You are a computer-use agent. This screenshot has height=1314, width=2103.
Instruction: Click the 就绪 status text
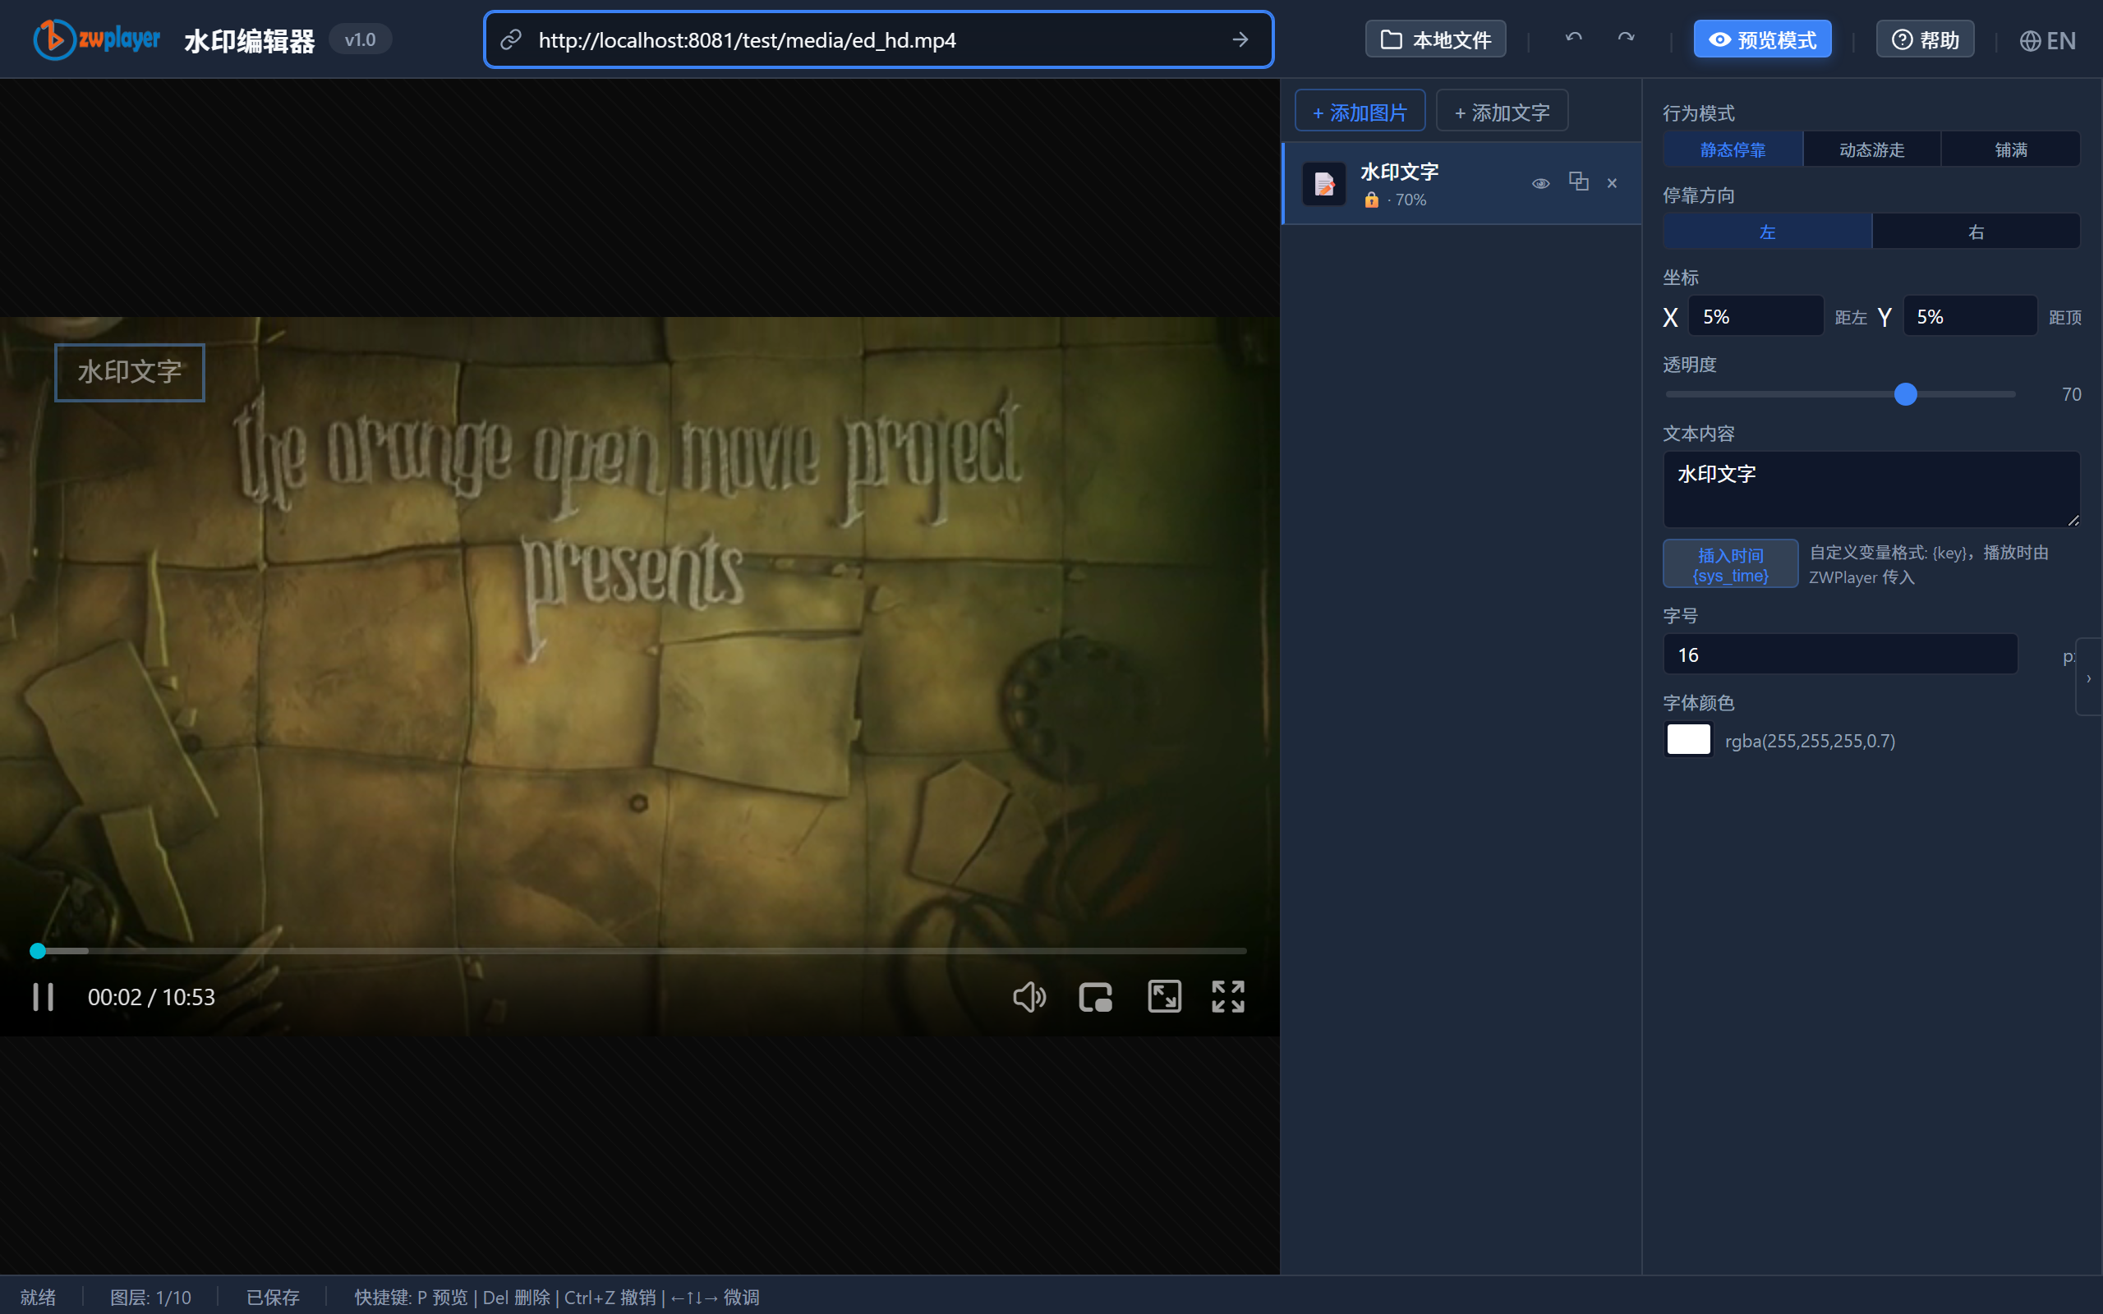pyautogui.click(x=39, y=1298)
